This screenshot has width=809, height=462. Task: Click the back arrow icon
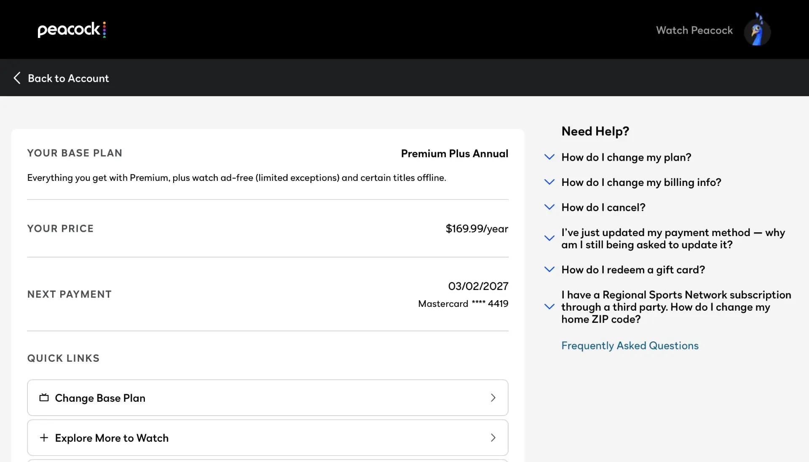tap(17, 78)
